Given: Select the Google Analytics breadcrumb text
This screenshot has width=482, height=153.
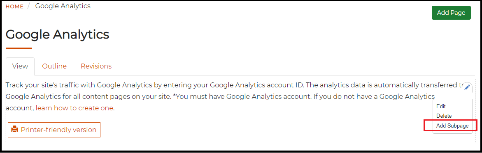Looking at the screenshot, I should (x=63, y=6).
